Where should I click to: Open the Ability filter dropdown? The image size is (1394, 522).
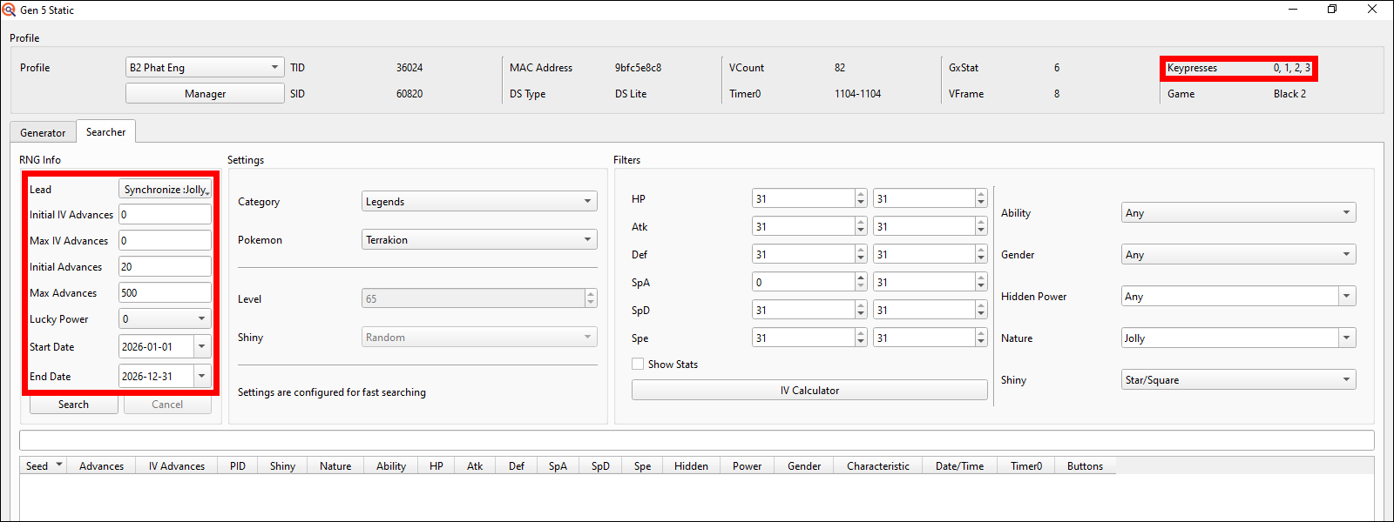(x=1238, y=212)
